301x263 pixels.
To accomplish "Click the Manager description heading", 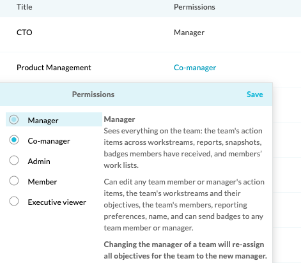I will (120, 119).
